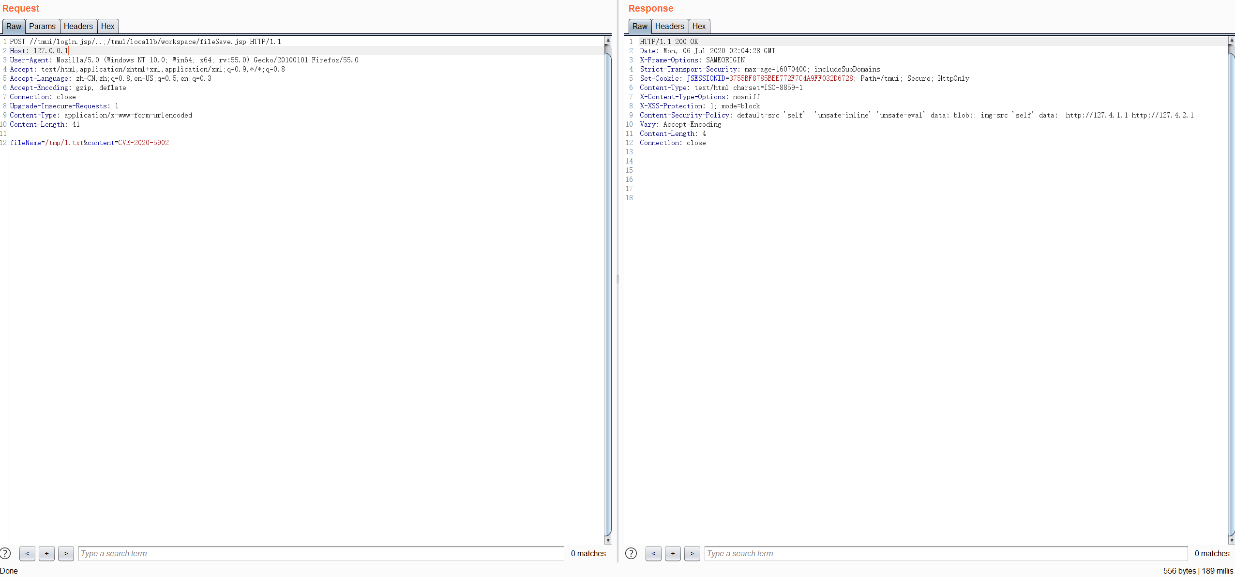Click response pane scroll-down arrow
This screenshot has width=1235, height=577.
1232,540
